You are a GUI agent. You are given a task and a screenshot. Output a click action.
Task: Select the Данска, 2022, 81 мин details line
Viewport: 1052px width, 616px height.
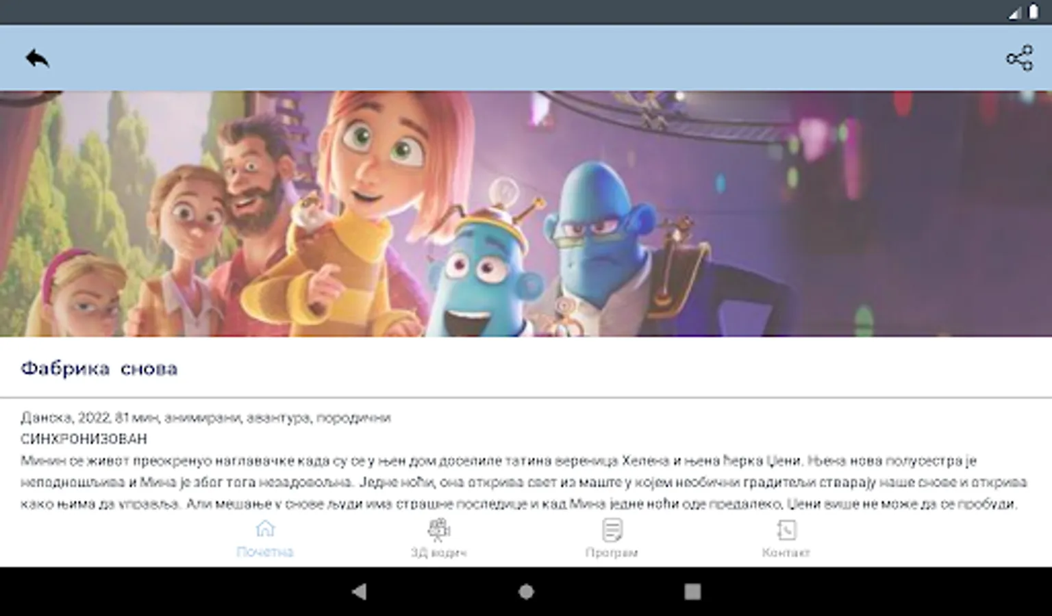[205, 418]
